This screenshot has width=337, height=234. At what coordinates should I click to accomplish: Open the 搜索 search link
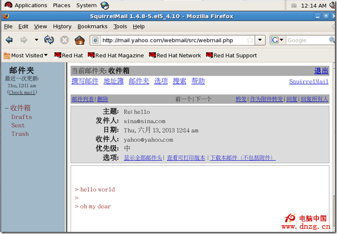(x=179, y=81)
